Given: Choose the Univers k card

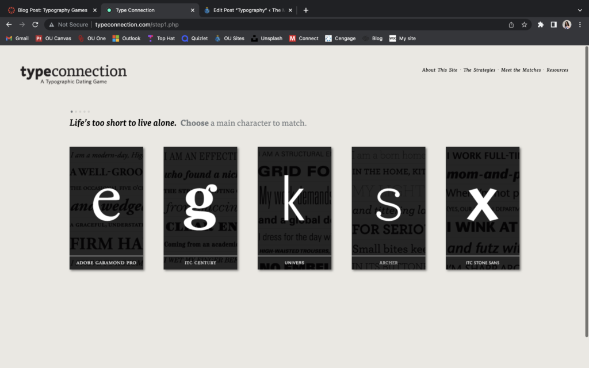Looking at the screenshot, I should coord(294,208).
